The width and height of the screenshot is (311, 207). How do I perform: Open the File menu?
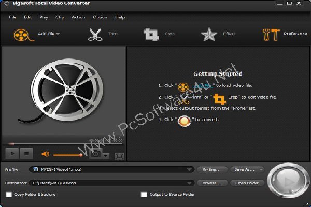click(12, 17)
